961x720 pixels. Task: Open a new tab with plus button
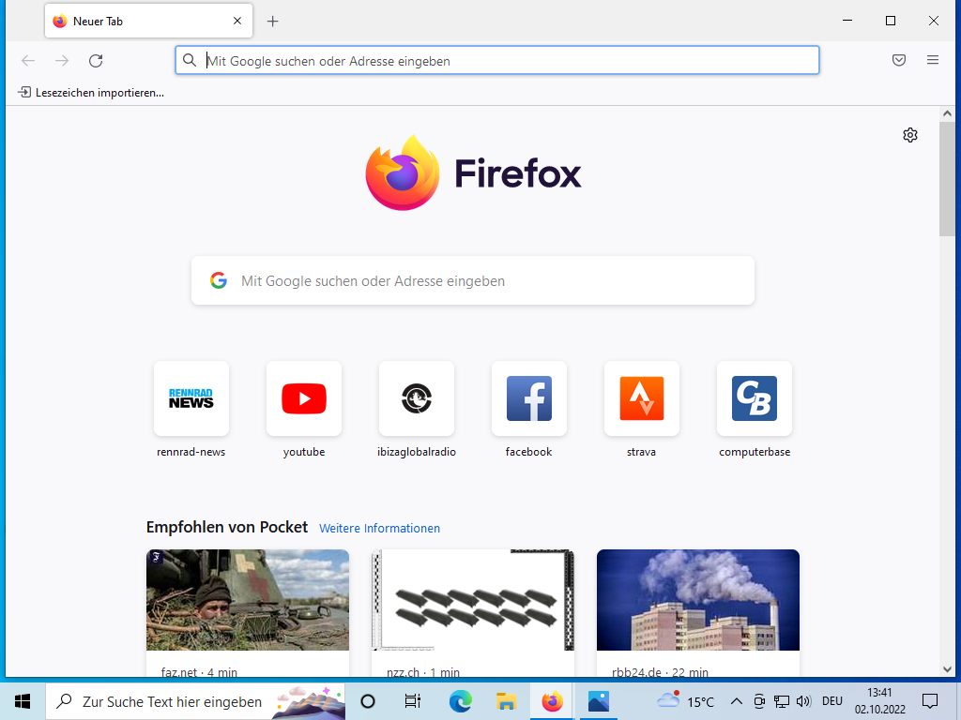point(273,22)
